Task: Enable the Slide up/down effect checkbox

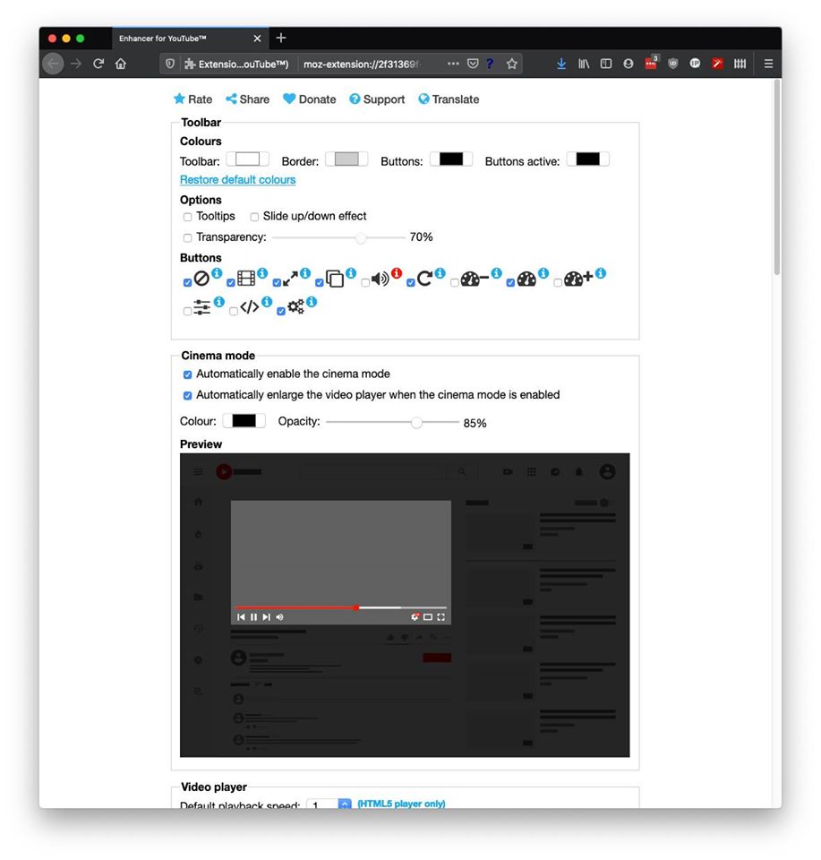Action: point(254,217)
